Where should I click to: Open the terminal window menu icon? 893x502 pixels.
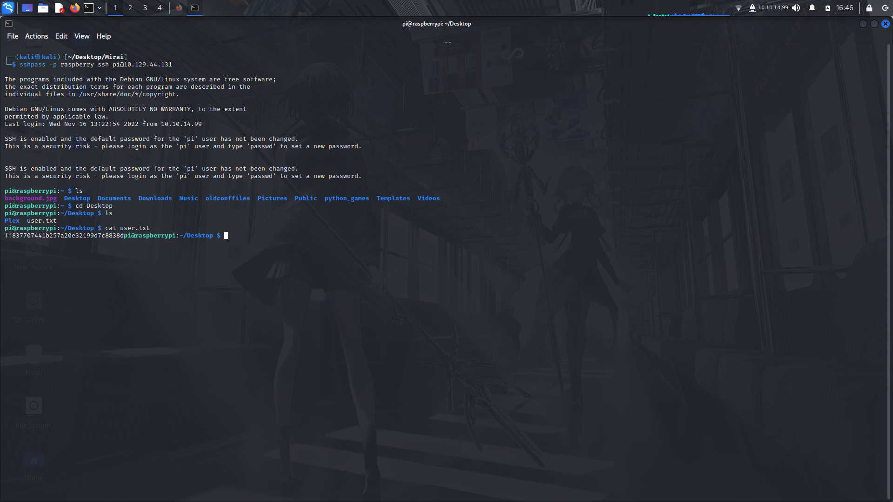[x=9, y=23]
